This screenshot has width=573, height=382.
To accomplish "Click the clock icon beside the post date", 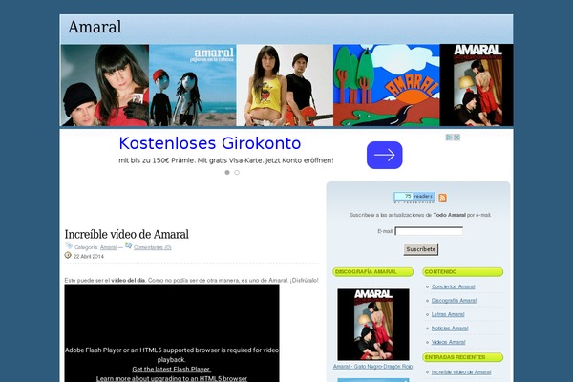I will [68, 255].
